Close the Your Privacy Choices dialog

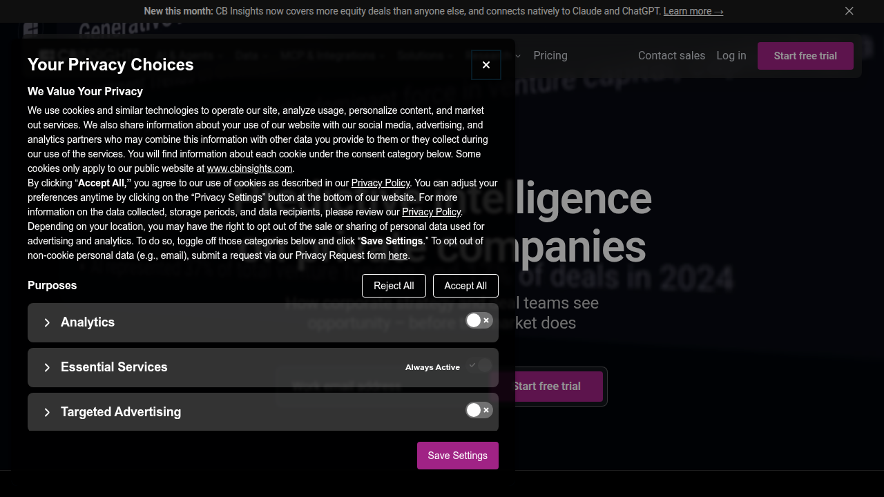tap(486, 65)
